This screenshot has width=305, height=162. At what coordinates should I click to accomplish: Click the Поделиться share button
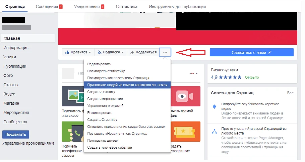click(x=143, y=52)
